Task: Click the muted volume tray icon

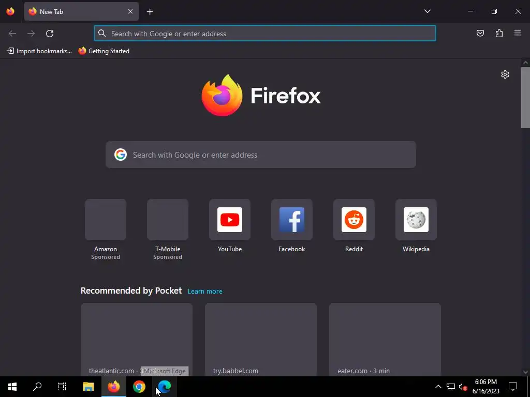Action: [463, 387]
